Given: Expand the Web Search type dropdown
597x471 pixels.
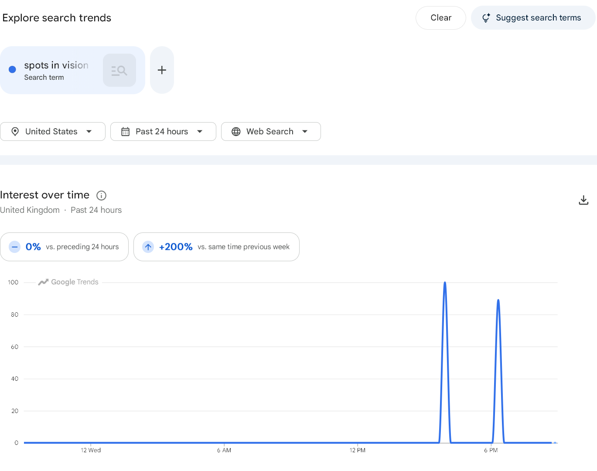Looking at the screenshot, I should pyautogui.click(x=271, y=132).
